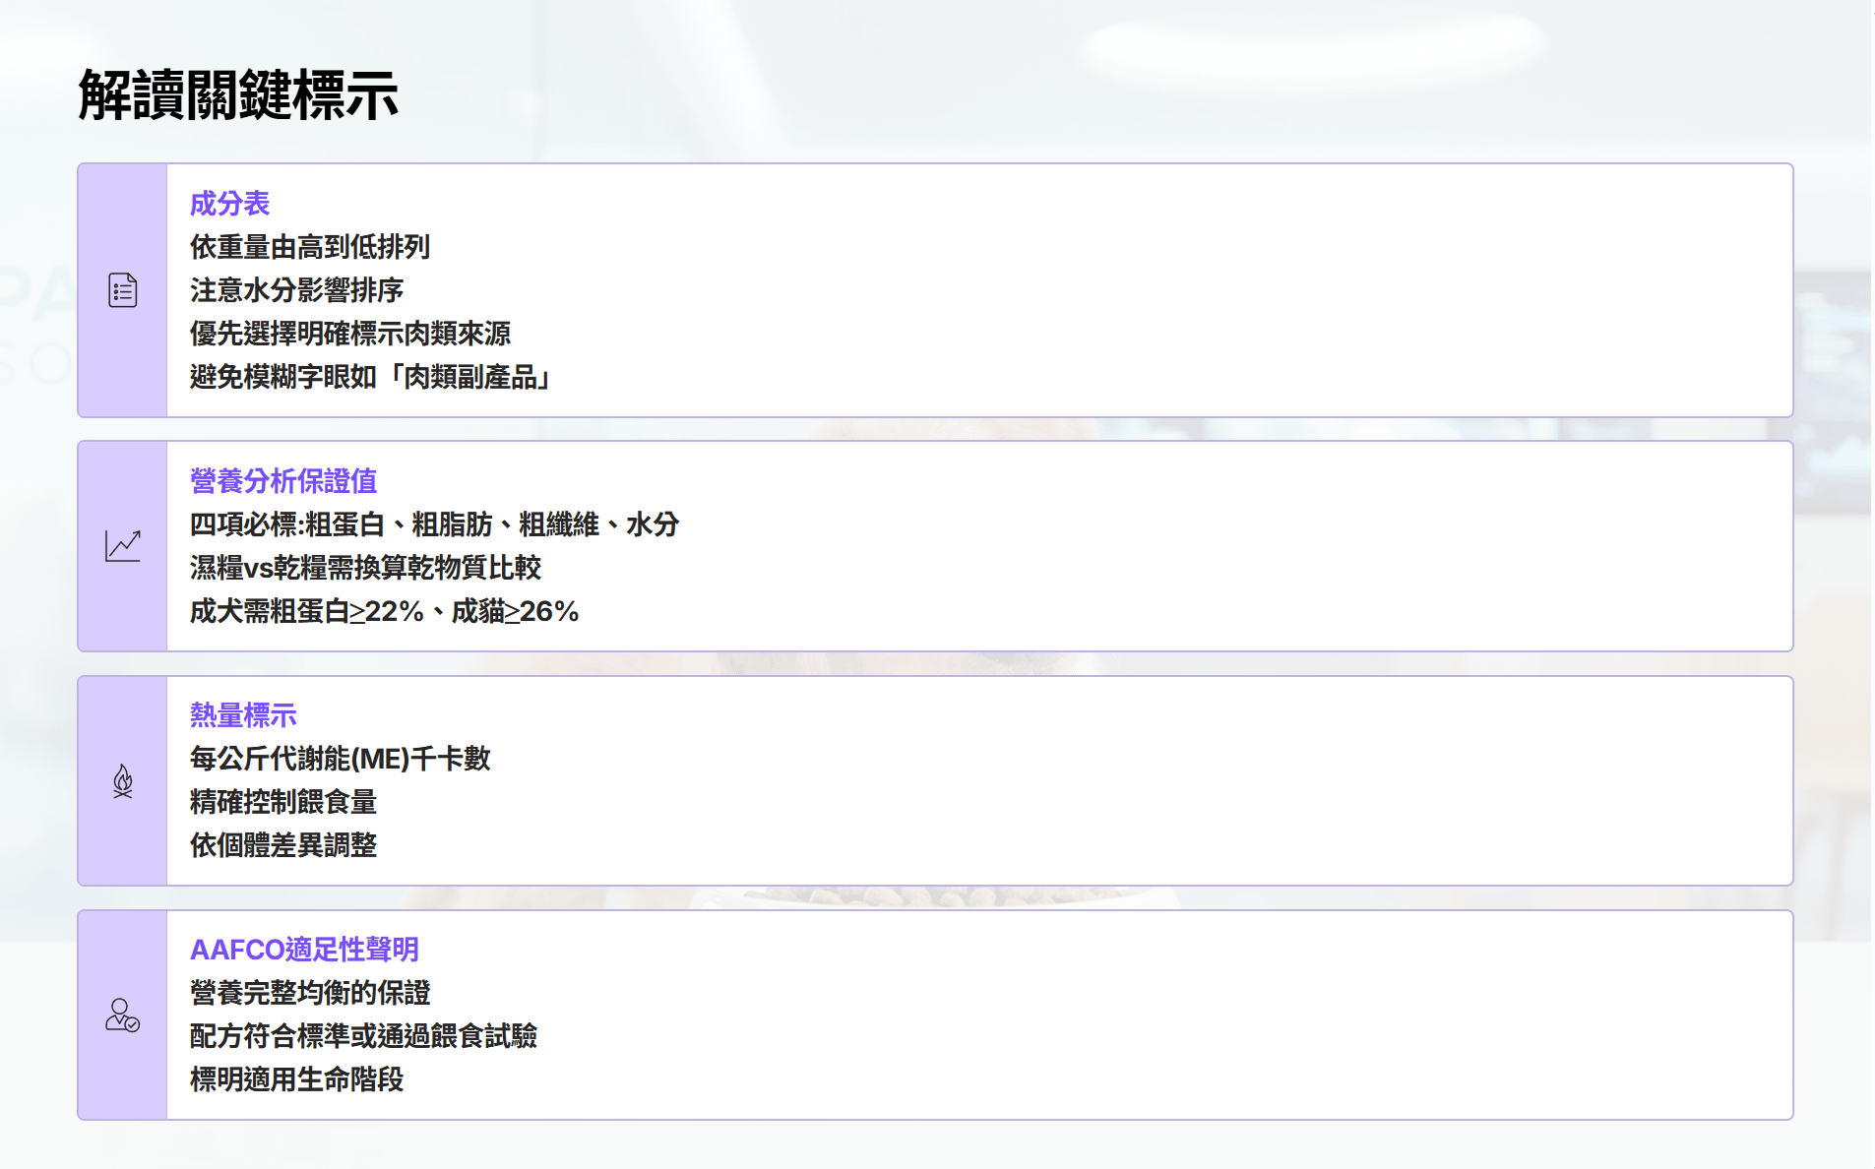Select the 每公斤代謝能(ME)千卡數 line
This screenshot has height=1169, width=1875.
coord(340,759)
